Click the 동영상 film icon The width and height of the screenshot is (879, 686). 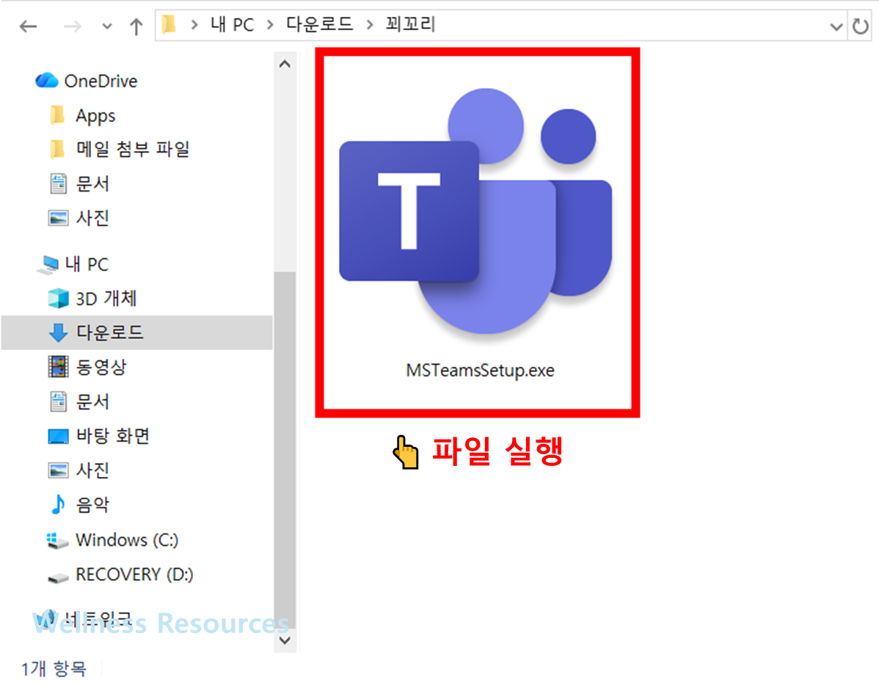58,367
